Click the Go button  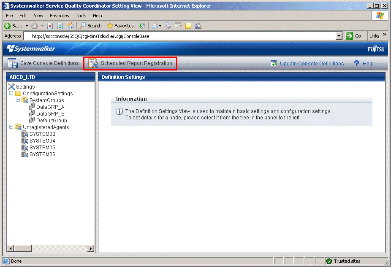pyautogui.click(x=353, y=36)
